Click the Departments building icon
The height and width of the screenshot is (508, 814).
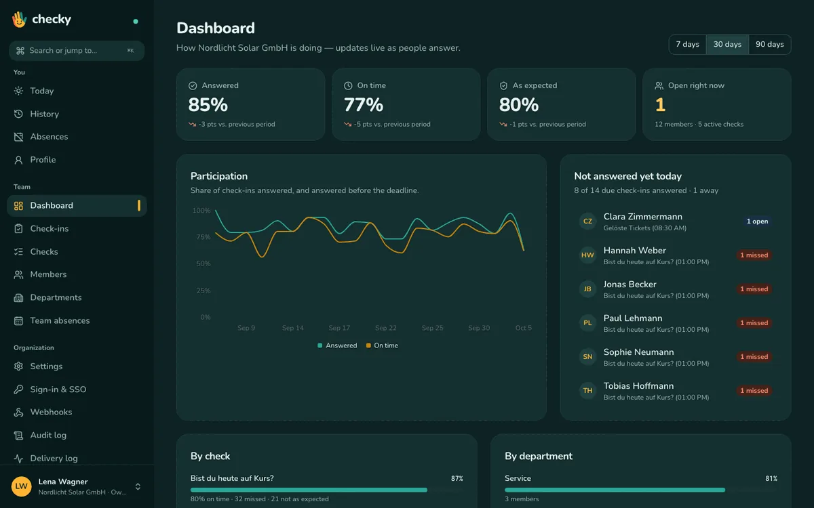pyautogui.click(x=18, y=297)
